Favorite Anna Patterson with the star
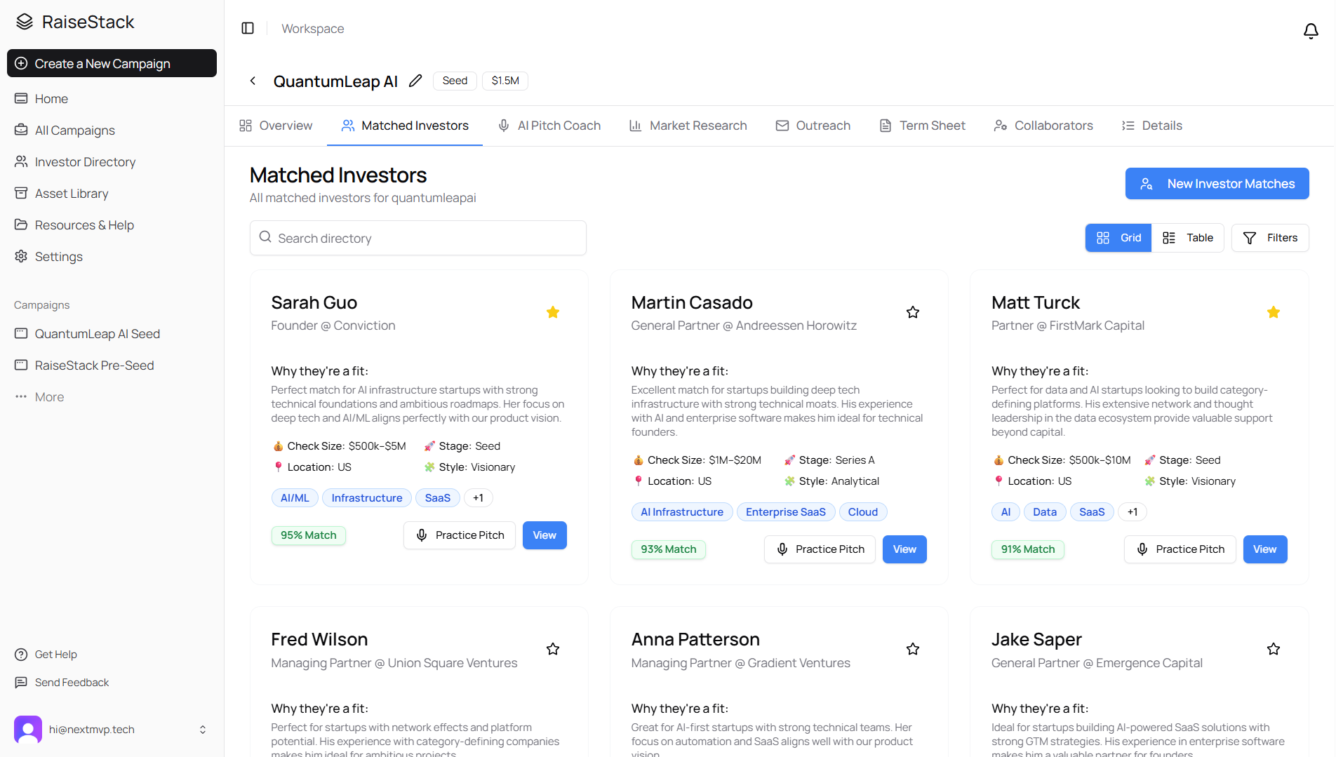The image size is (1336, 757). (x=913, y=649)
